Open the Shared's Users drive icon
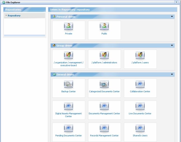 [140, 129]
